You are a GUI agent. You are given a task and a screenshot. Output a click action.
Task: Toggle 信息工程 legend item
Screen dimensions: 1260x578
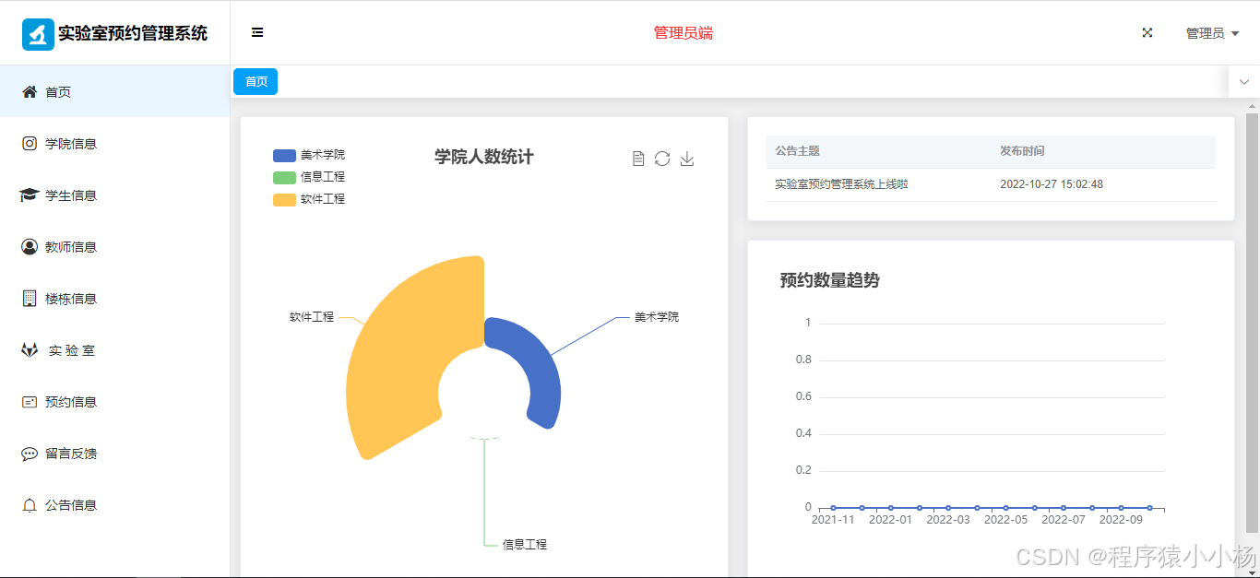(x=309, y=177)
